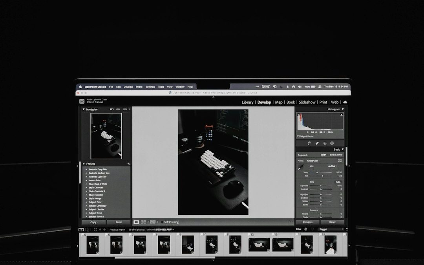Viewport: 424px width, 265px height.
Task: Open cloud sync status icon
Action: (x=345, y=102)
